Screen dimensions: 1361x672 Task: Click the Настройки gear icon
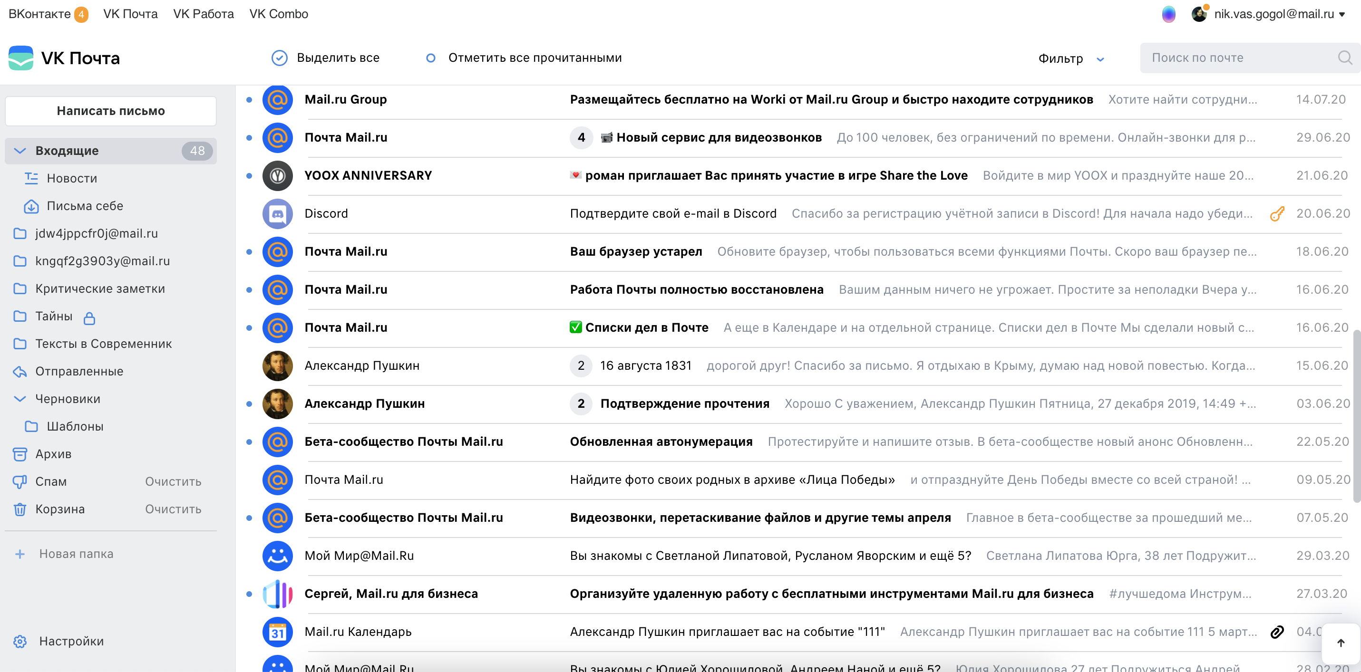coord(20,642)
